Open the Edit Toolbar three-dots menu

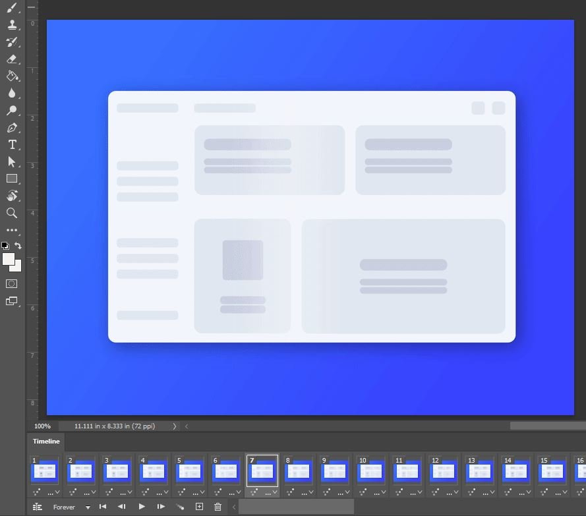12,230
